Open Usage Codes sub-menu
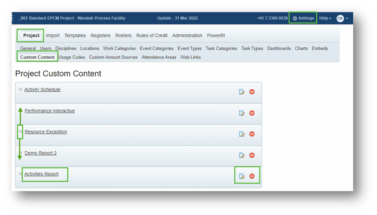 pyautogui.click(x=72, y=57)
